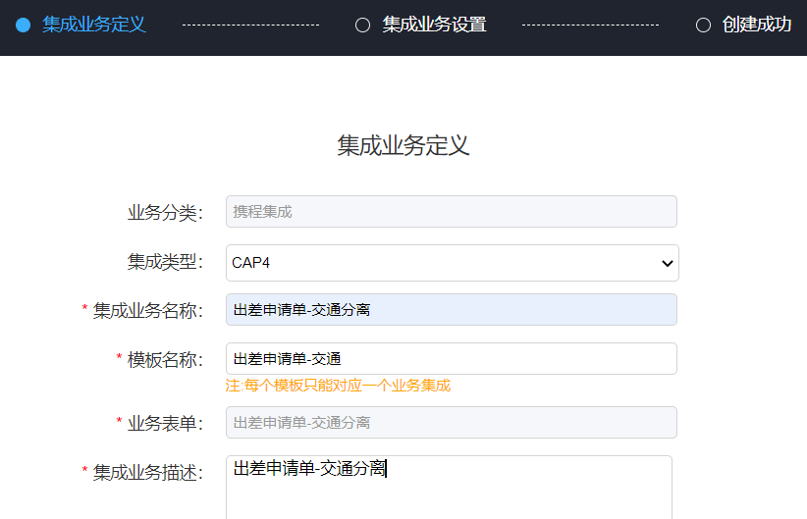This screenshot has width=807, height=519.
Task: Click the 集成业务描述 field label
Action: (x=147, y=473)
